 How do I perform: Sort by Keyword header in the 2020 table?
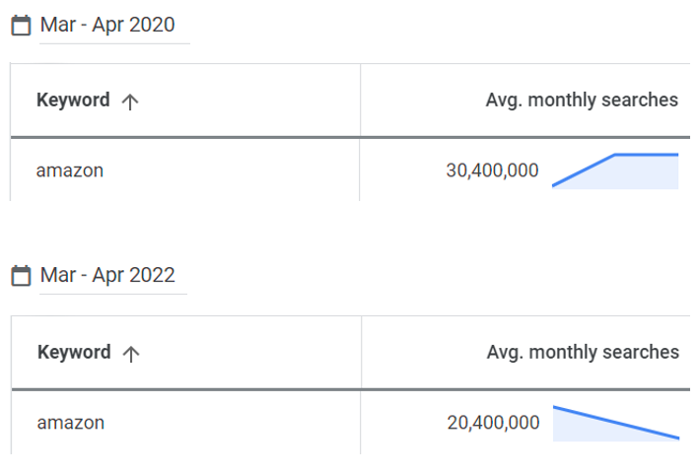pyautogui.click(x=73, y=101)
